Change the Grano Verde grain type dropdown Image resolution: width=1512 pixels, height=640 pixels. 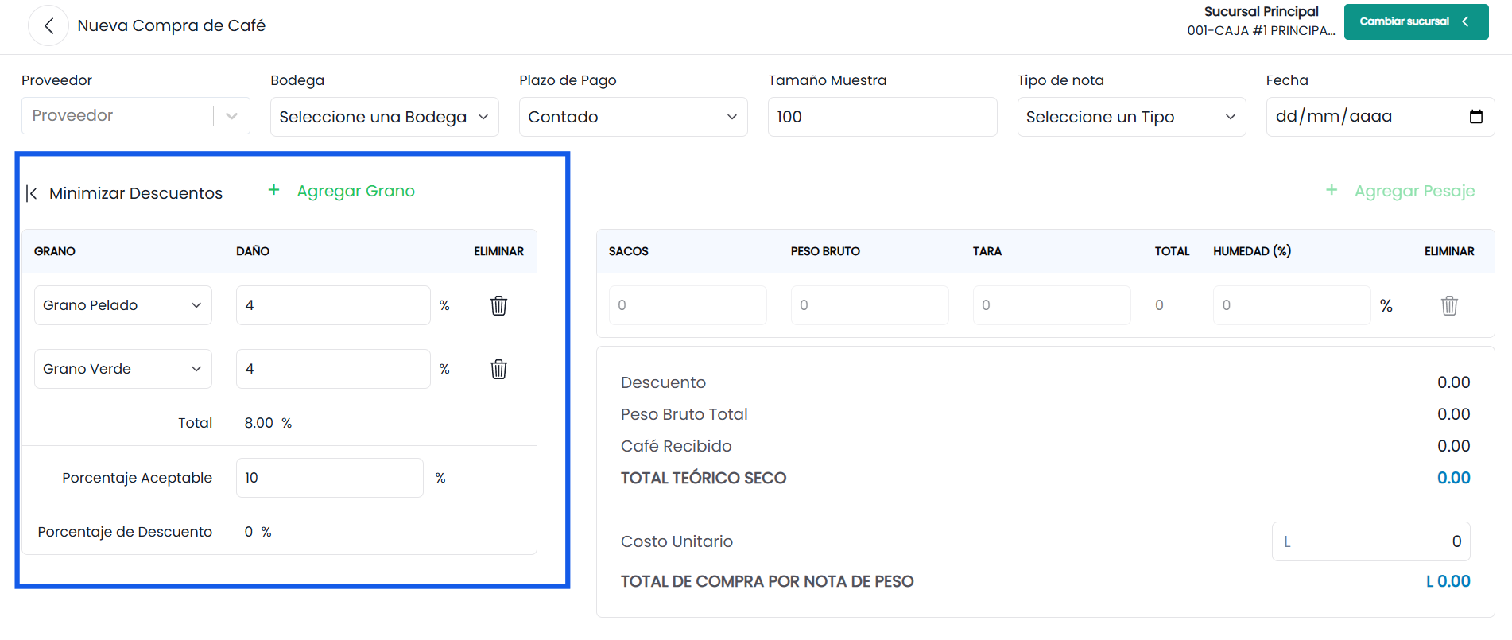click(123, 369)
